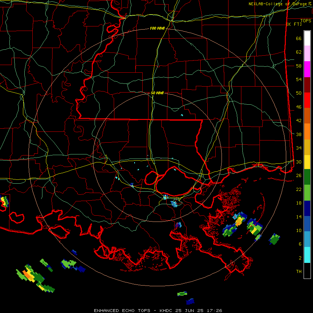
Task: Click the legend value 6
Action: (x=300, y=244)
